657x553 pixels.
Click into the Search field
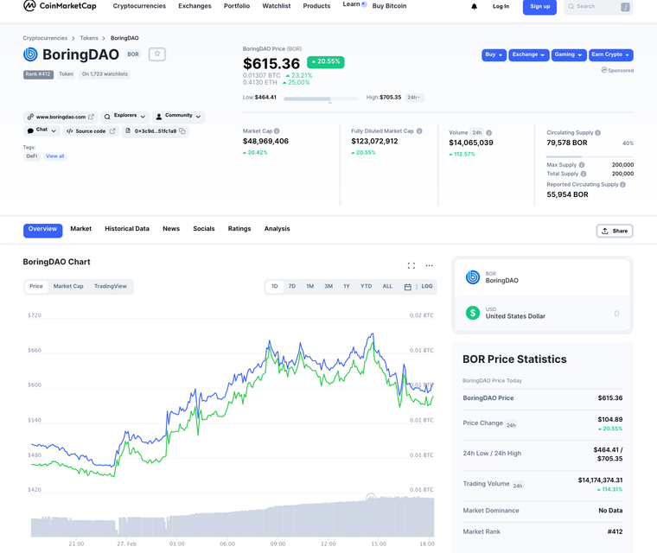point(598,7)
